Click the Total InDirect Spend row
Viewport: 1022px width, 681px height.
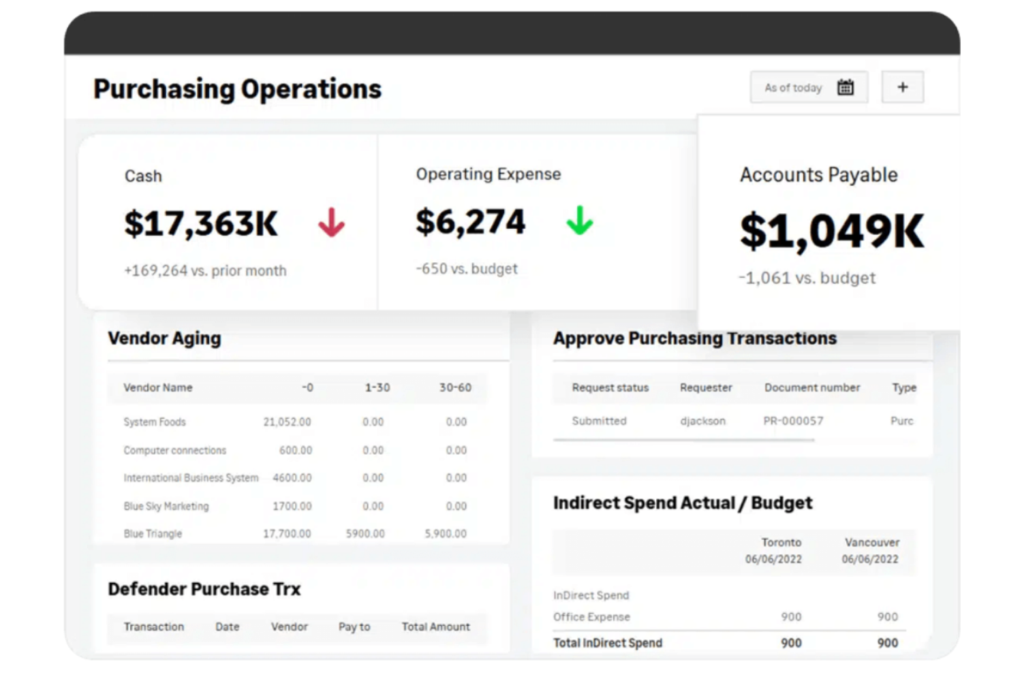pos(607,642)
